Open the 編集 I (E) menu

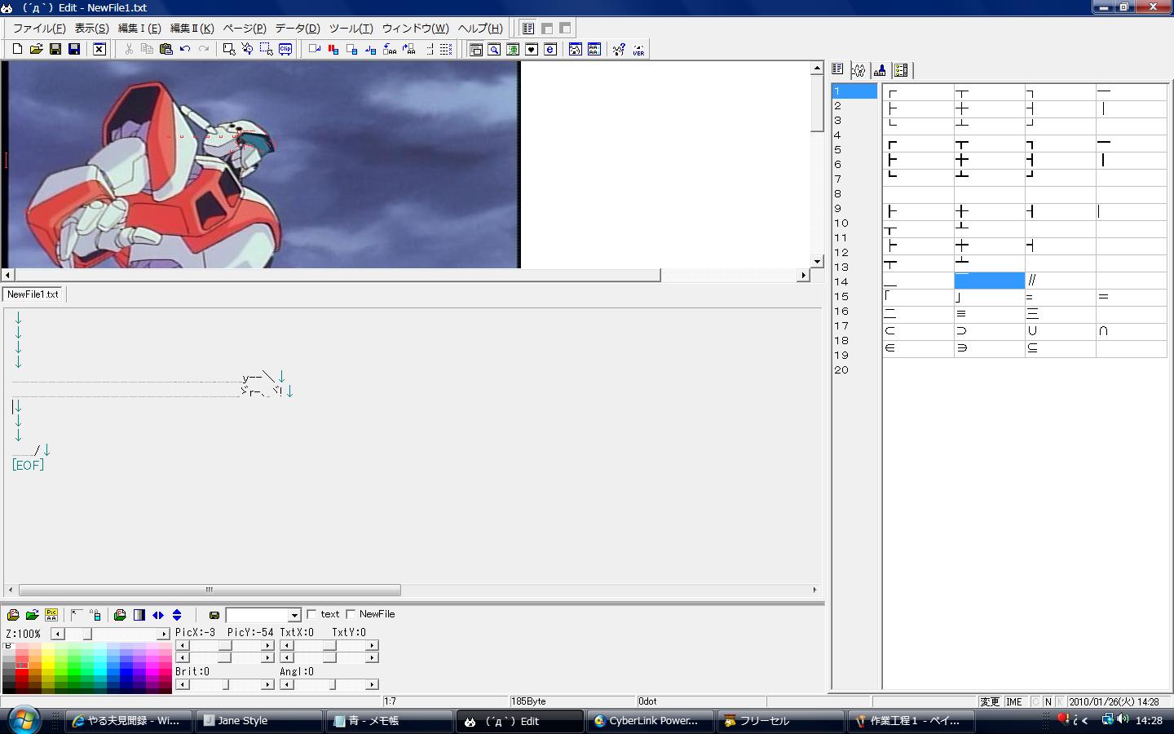pyautogui.click(x=139, y=28)
